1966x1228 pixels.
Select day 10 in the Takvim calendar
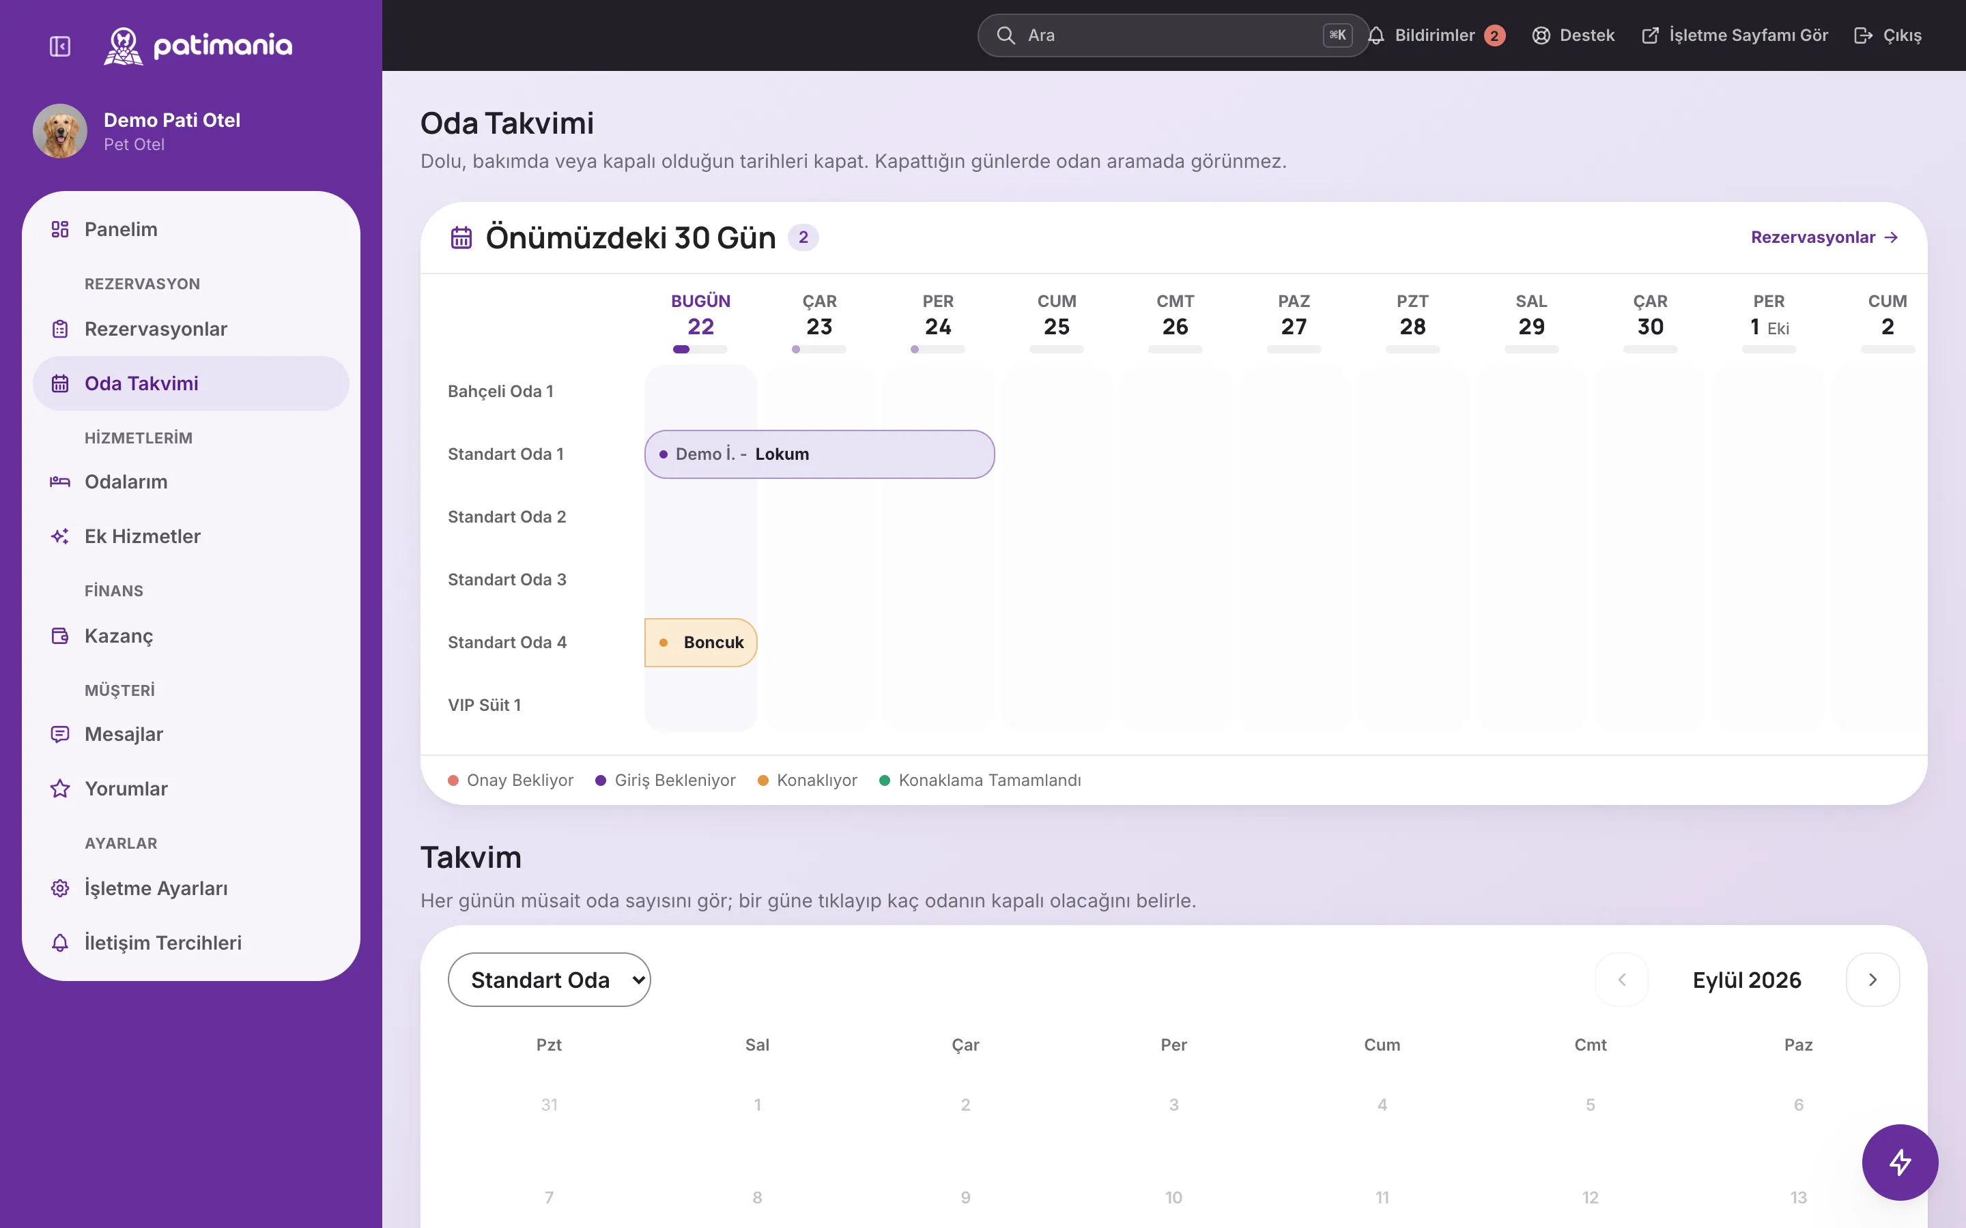coord(1173,1197)
